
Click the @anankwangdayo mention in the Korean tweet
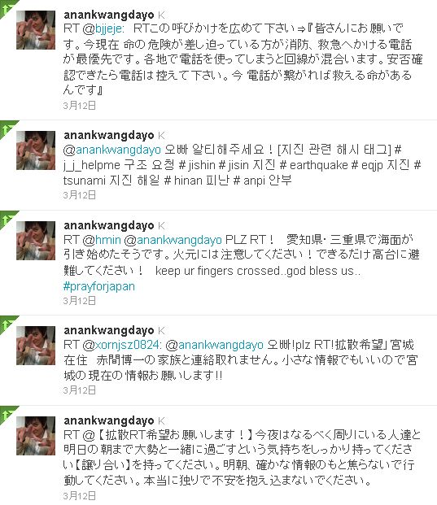(x=112, y=150)
